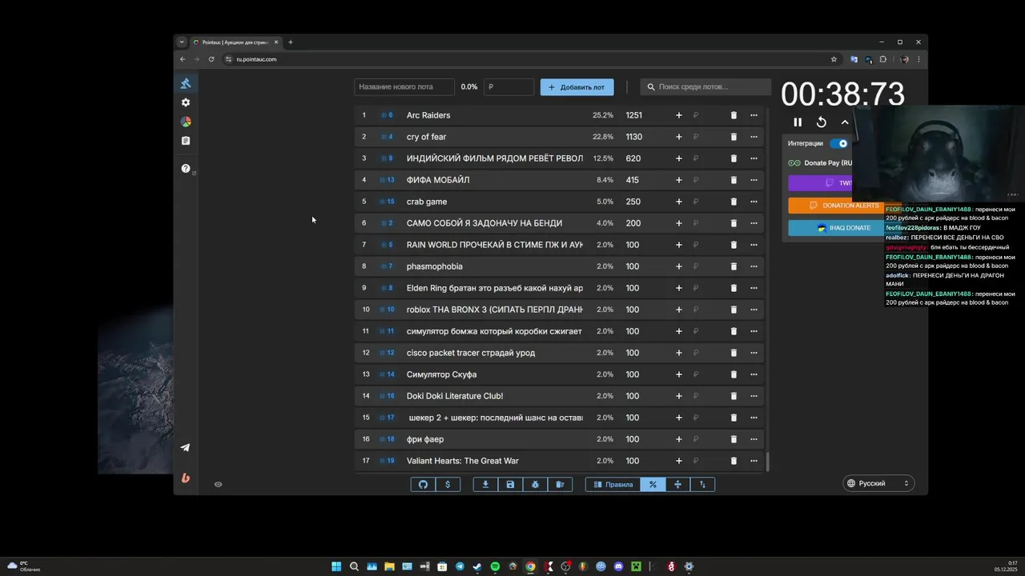Screen dimensions: 1025x576
Task: Open more options for Arc Raiders lot
Action: [x=754, y=115]
